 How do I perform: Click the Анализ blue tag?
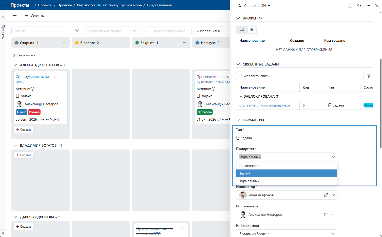(22, 112)
